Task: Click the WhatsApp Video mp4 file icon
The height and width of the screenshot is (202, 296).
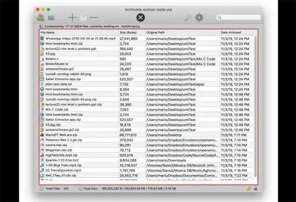Action: pyautogui.click(x=42, y=39)
